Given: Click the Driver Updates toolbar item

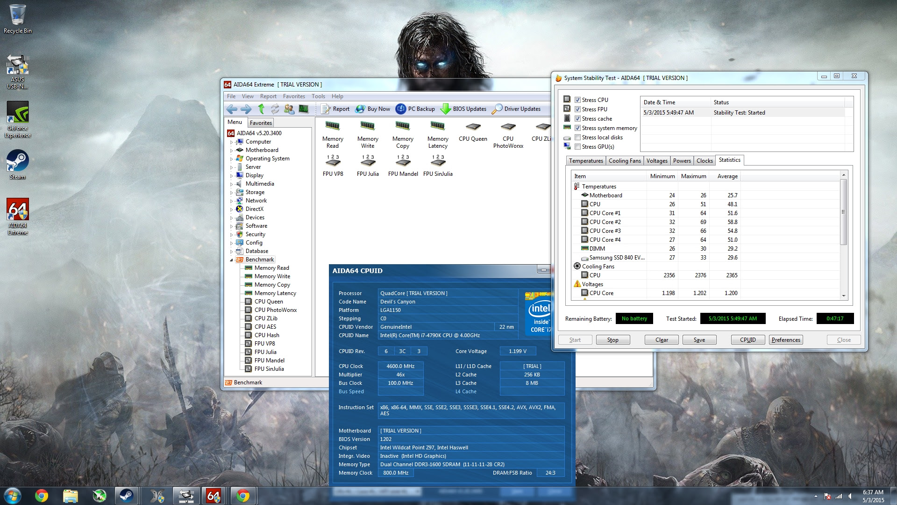Looking at the screenshot, I should (517, 109).
